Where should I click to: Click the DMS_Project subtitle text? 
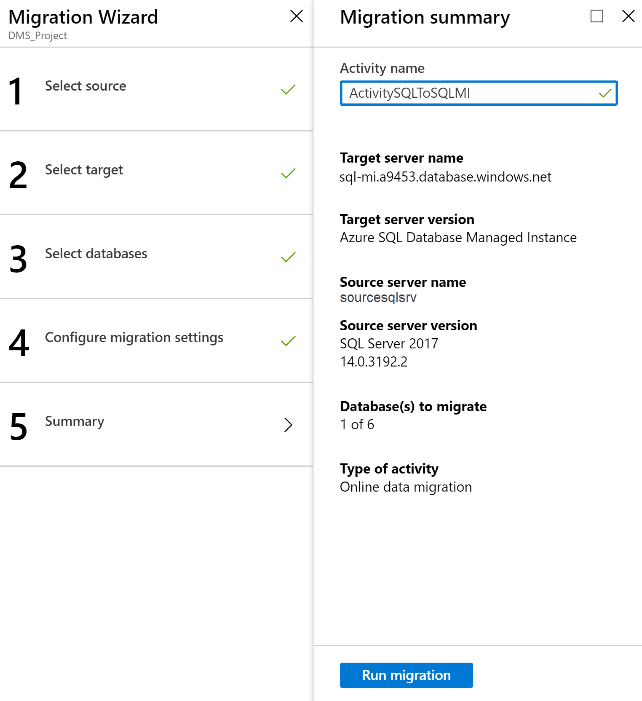point(37,36)
